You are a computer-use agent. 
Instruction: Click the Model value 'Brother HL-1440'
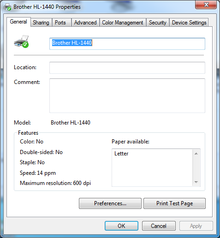click(71, 123)
